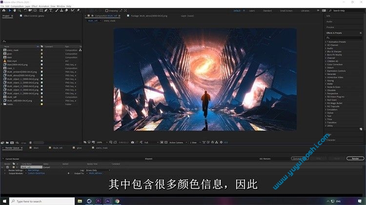
Task: Switch to the glow timeline tab
Action: [79, 148]
